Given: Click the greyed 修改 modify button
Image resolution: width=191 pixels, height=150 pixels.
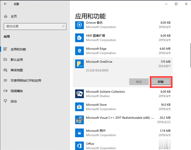Looking at the screenshot, I should coord(139,82).
